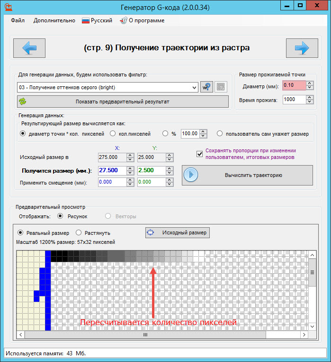Screen dimensions: 331x362
Task: Open Файл menu
Action: [18, 20]
